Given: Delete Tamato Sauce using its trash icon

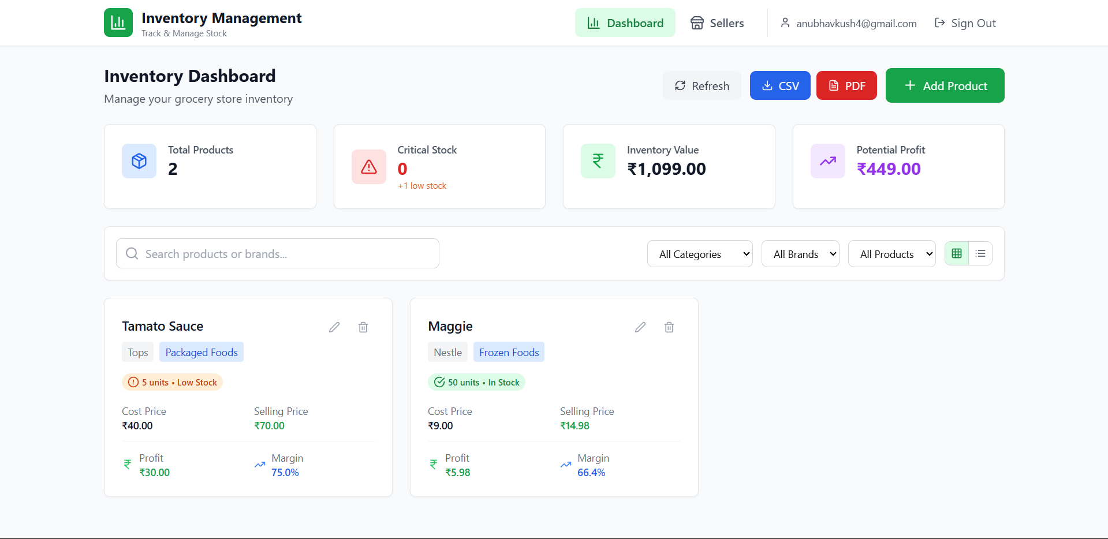Looking at the screenshot, I should click(363, 327).
